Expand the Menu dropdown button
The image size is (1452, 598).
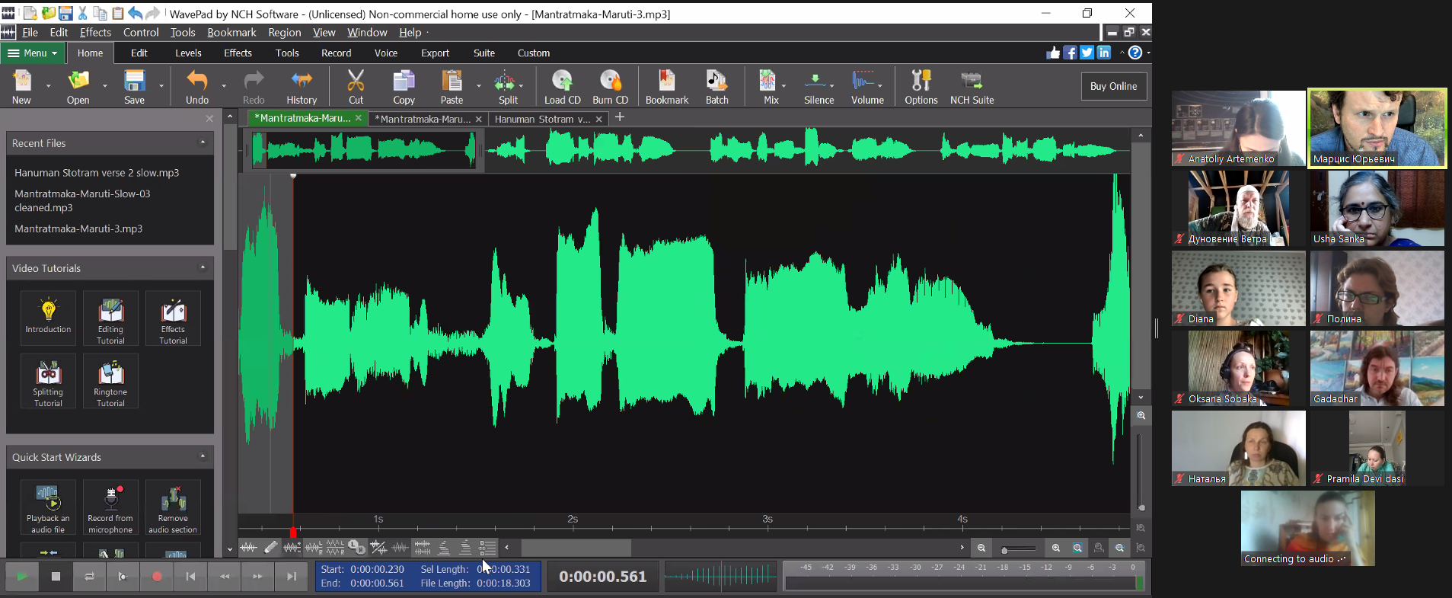point(33,53)
